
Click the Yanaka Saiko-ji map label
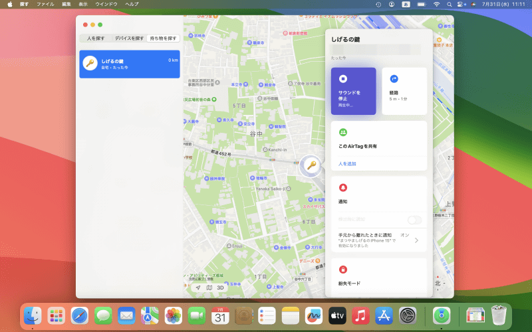tap(271, 189)
